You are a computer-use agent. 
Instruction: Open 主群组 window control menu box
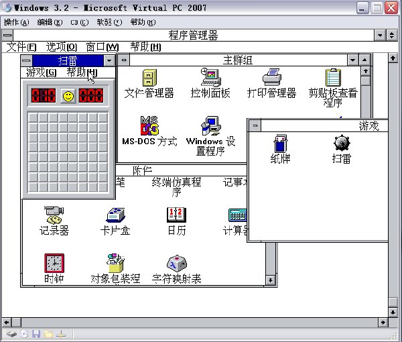124,60
